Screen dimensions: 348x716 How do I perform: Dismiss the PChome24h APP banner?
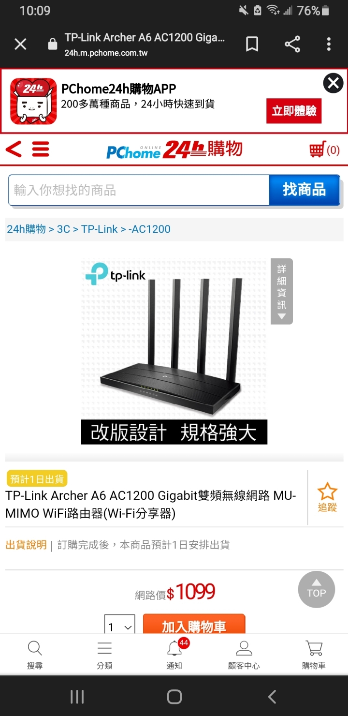tap(333, 84)
